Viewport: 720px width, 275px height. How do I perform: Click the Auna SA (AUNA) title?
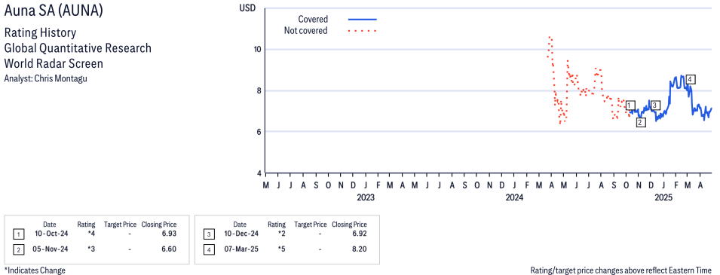54,11
